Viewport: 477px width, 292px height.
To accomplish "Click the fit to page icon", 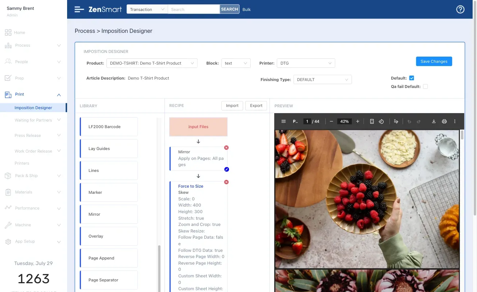I will click(x=372, y=122).
